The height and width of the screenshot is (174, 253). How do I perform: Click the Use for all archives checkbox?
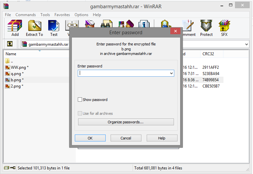pyautogui.click(x=80, y=113)
